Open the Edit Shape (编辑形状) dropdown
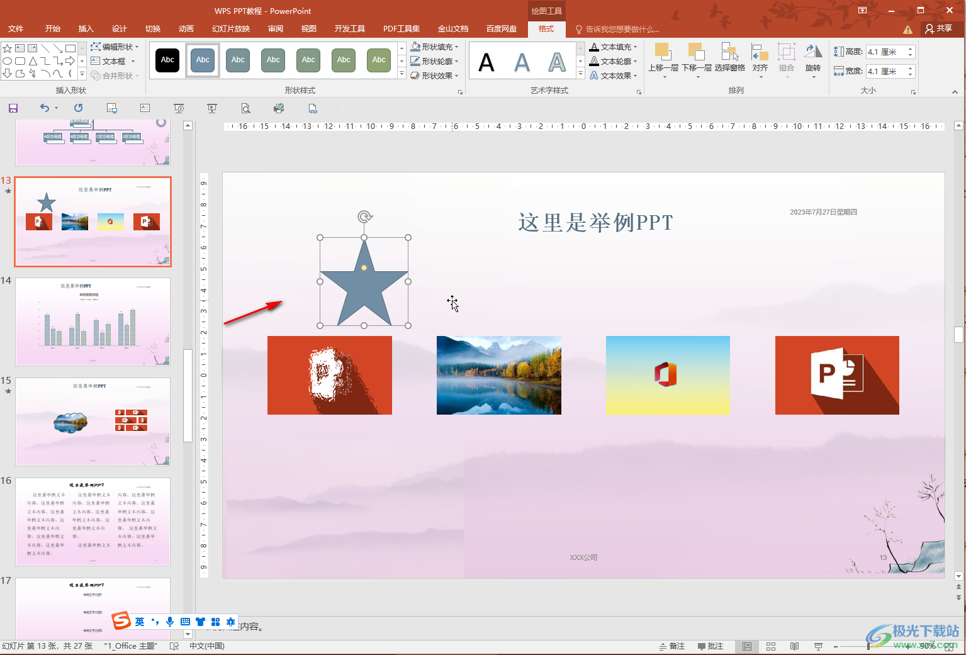 pos(115,47)
